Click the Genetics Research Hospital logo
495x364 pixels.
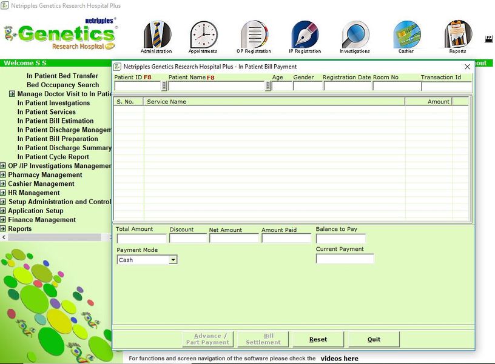tap(61, 34)
